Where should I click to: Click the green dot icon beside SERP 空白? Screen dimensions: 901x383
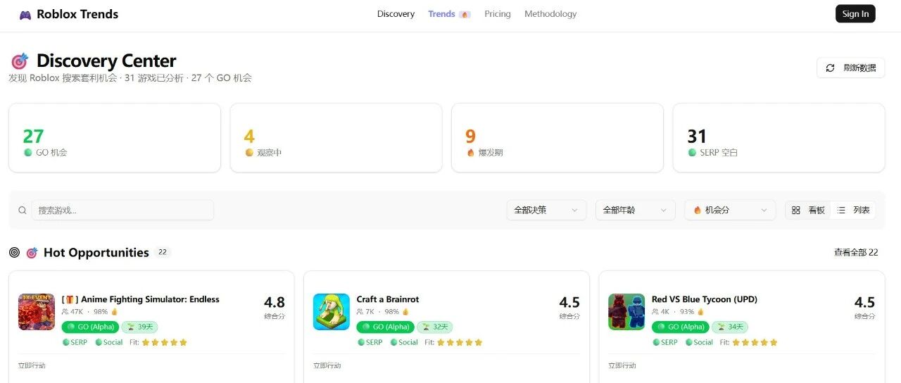pyautogui.click(x=692, y=153)
